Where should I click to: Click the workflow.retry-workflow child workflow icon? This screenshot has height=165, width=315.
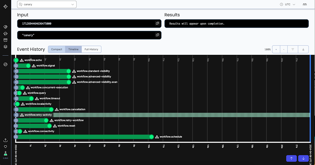(x=51, y=120)
